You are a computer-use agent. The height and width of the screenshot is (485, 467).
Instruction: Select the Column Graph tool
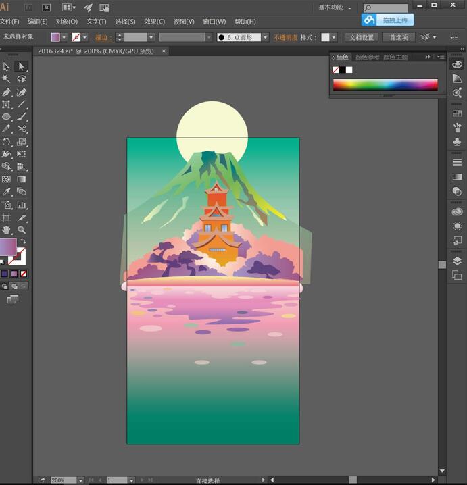click(x=21, y=205)
